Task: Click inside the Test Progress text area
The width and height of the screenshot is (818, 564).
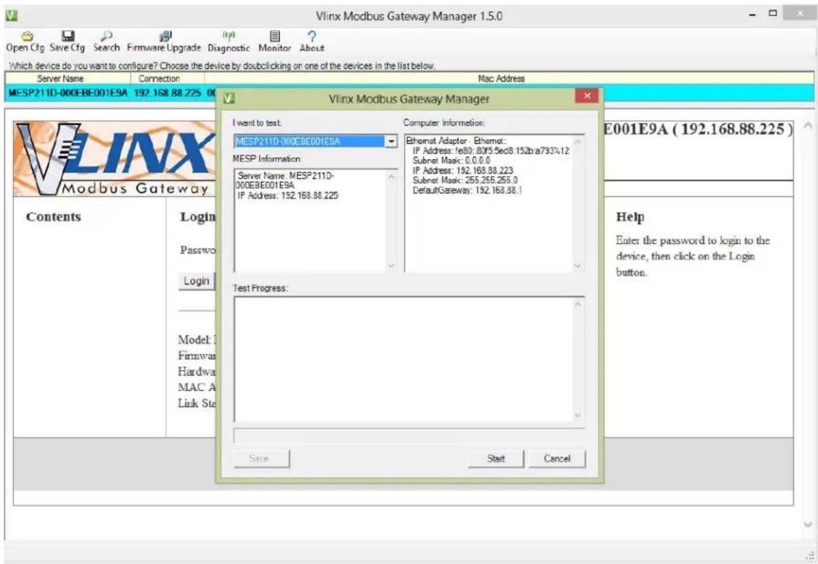Action: pos(404,359)
